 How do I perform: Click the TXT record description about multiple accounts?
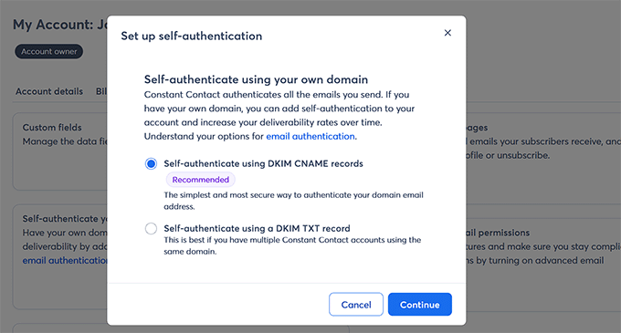click(x=292, y=245)
